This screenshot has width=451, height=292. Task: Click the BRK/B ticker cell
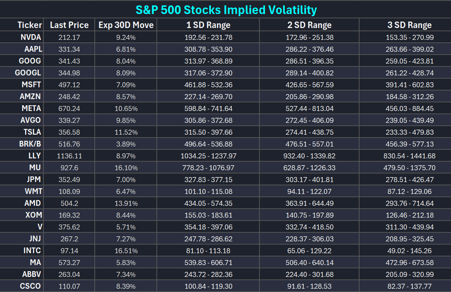30,144
